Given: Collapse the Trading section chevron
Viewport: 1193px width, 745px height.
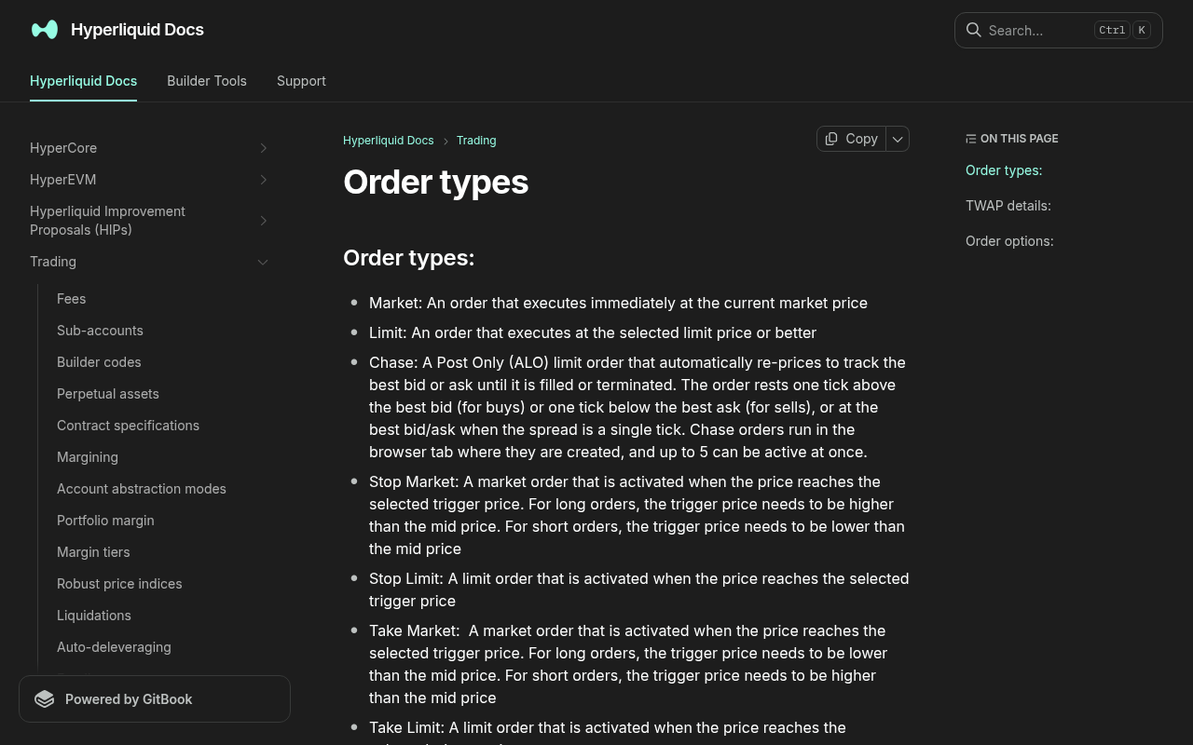Looking at the screenshot, I should (x=263, y=262).
